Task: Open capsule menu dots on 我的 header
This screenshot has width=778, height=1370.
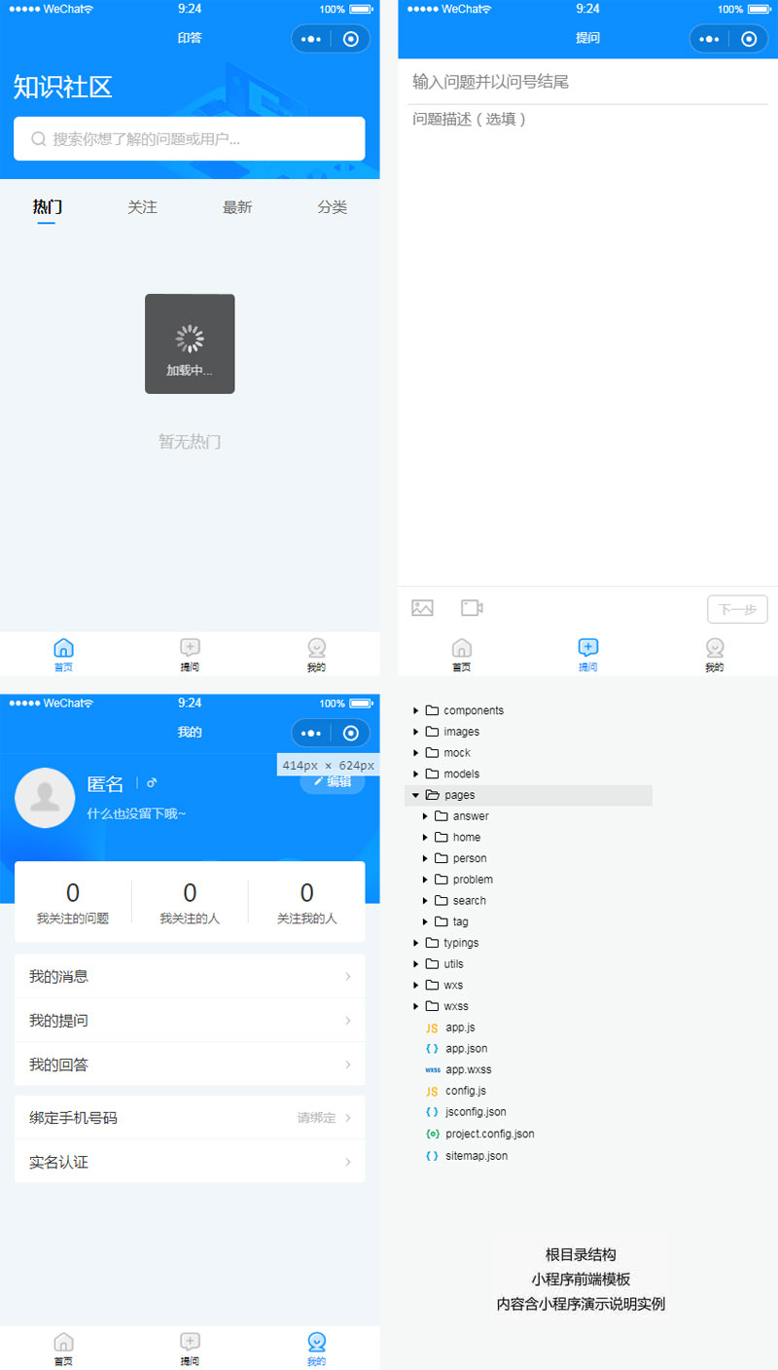Action: coord(311,733)
